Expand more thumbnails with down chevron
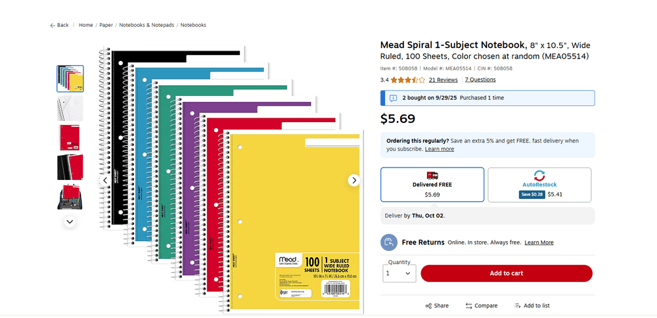 70,222
